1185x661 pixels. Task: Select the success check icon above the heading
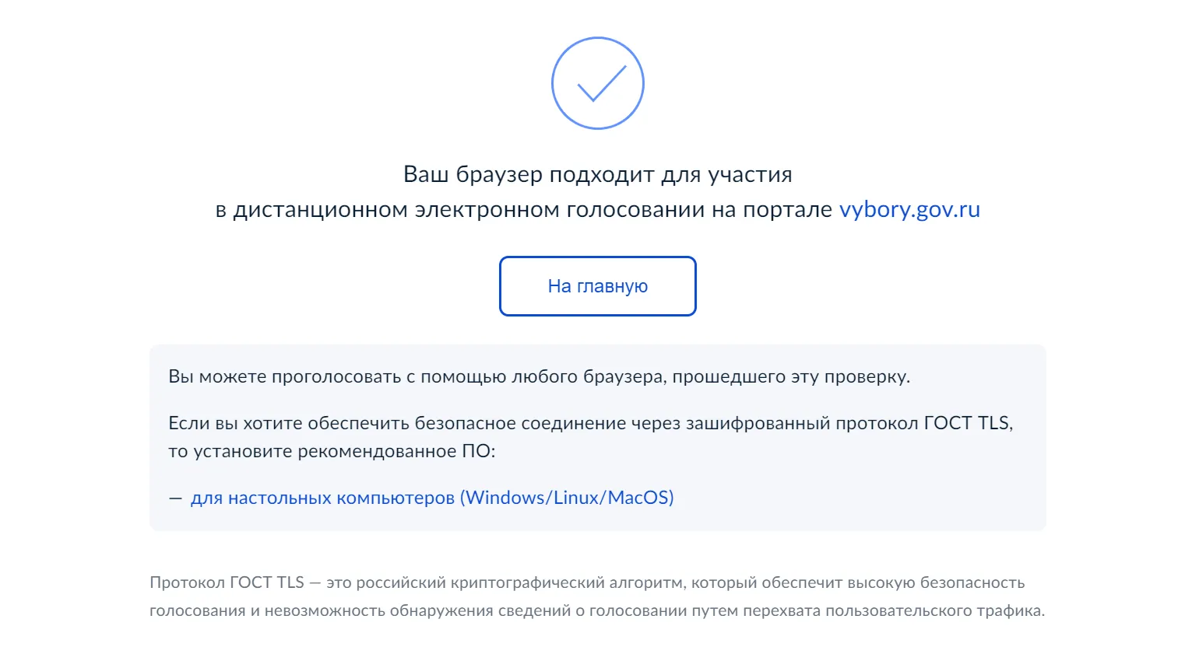tap(597, 82)
